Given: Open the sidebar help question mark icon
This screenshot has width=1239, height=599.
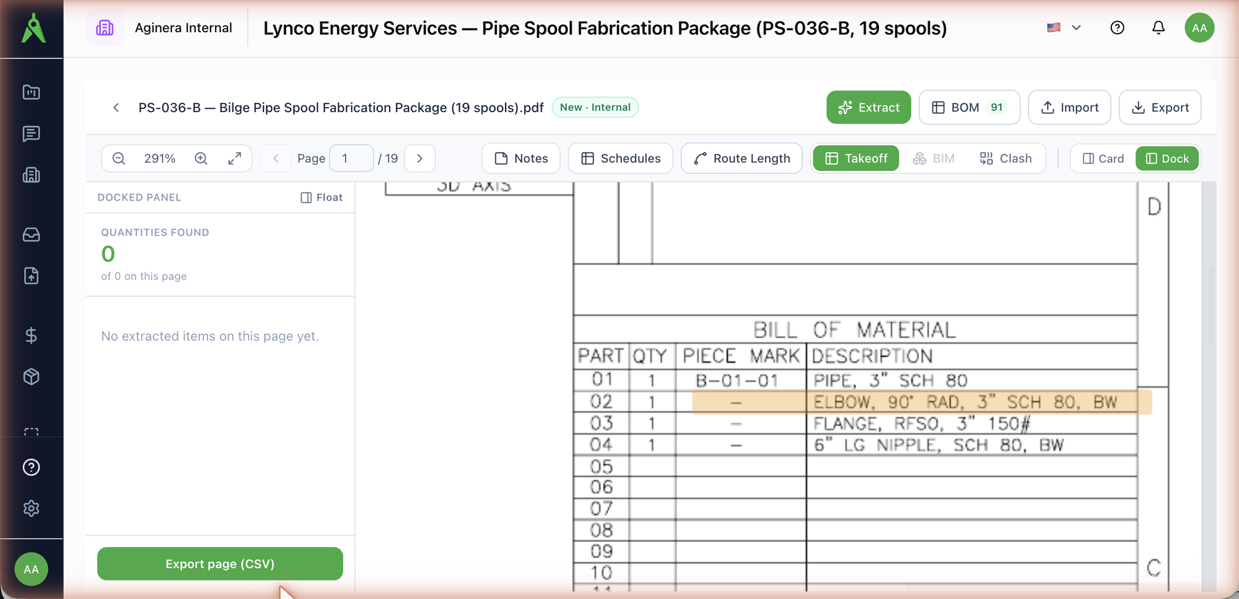Looking at the screenshot, I should (32, 468).
